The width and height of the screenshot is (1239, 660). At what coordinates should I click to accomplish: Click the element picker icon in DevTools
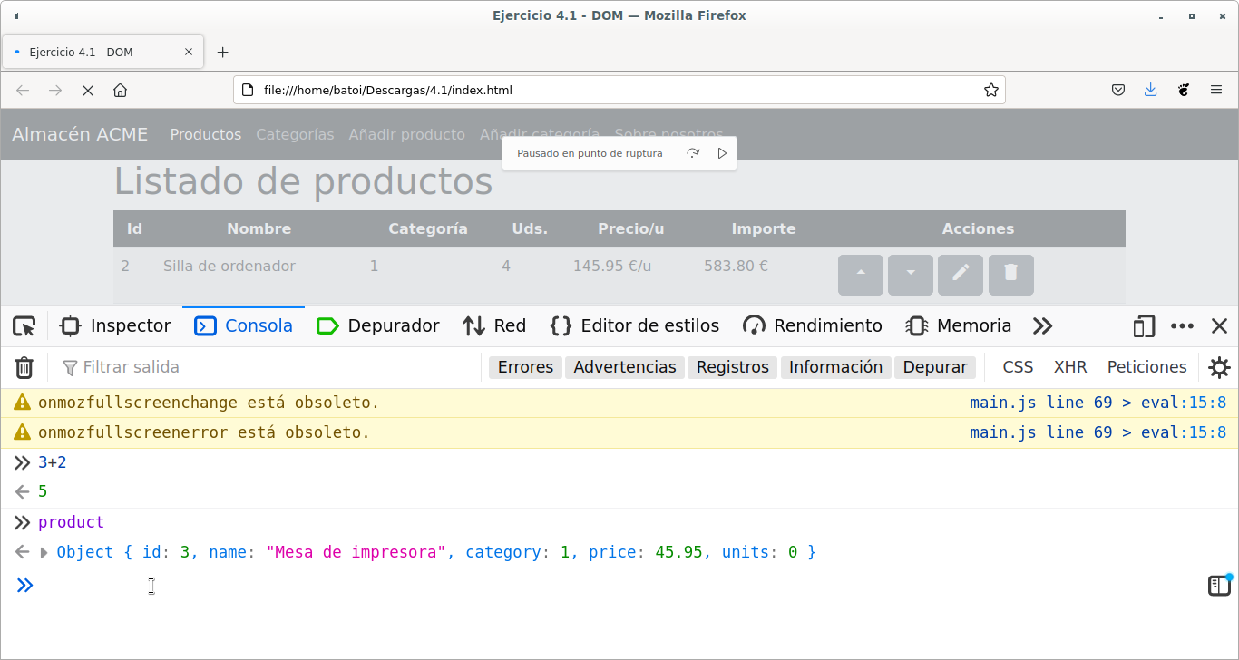[x=24, y=326]
